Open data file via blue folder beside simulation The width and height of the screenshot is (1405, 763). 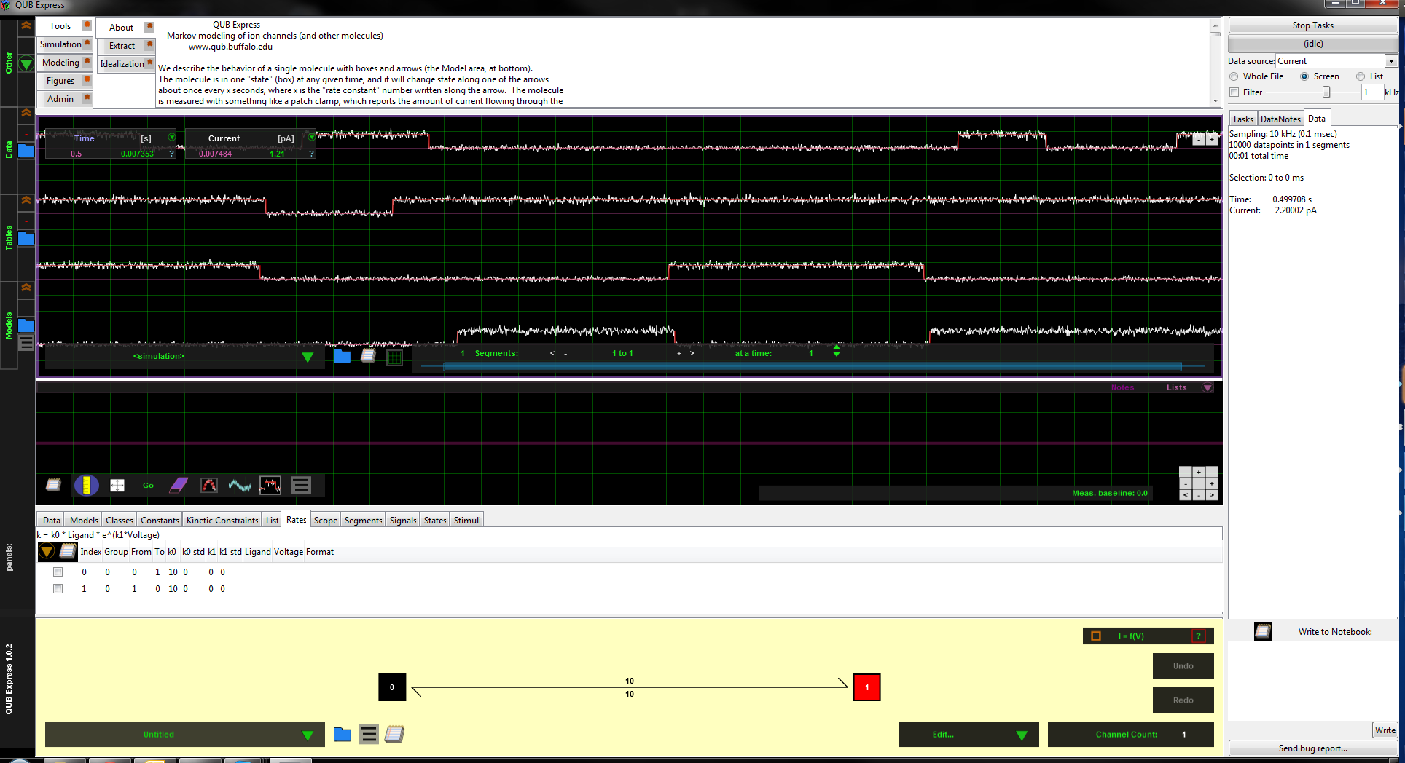pyautogui.click(x=343, y=356)
